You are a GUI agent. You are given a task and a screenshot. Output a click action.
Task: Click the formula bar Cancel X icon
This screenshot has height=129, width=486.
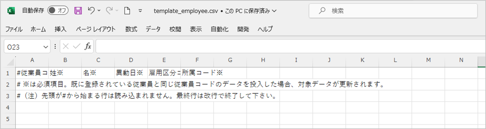(66, 46)
